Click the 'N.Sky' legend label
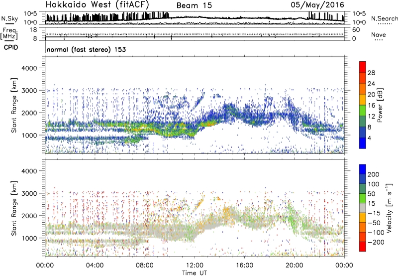 9,18
